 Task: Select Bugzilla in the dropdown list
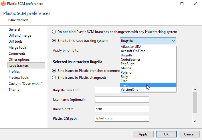click(x=148, y=55)
